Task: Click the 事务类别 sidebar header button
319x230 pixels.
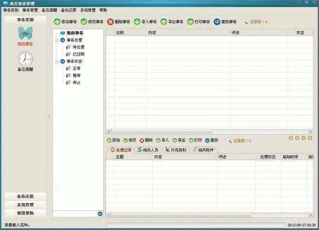Action: click(25, 20)
